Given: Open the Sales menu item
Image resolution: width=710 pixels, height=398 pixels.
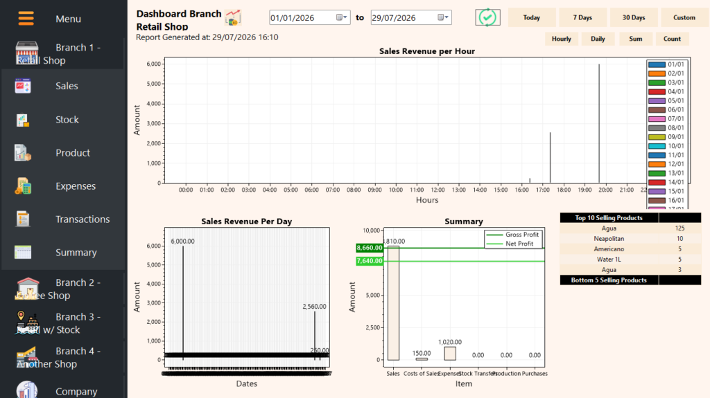Looking at the screenshot, I should pyautogui.click(x=63, y=86).
